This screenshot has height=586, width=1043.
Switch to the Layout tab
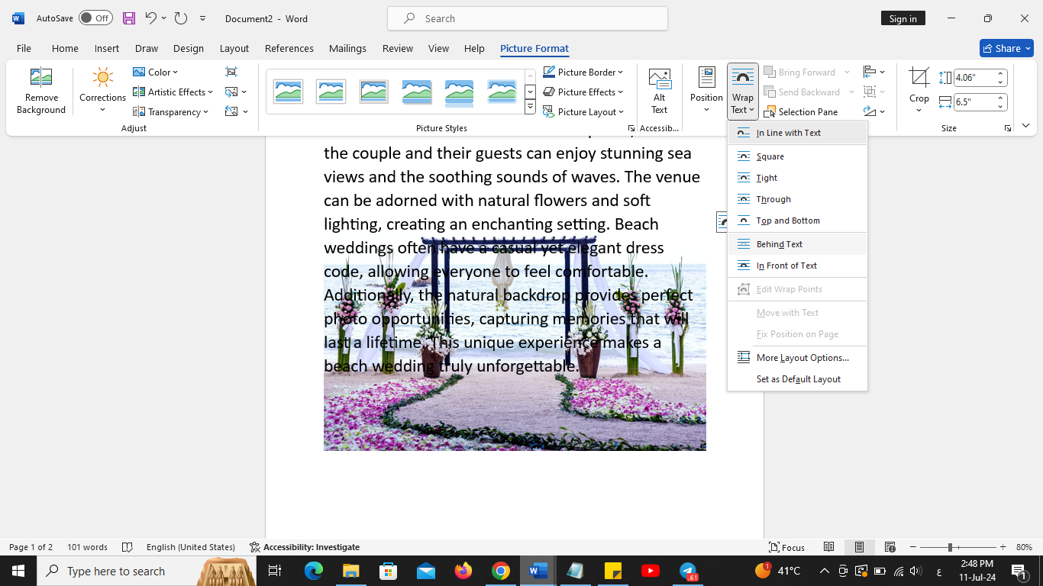[x=234, y=48]
